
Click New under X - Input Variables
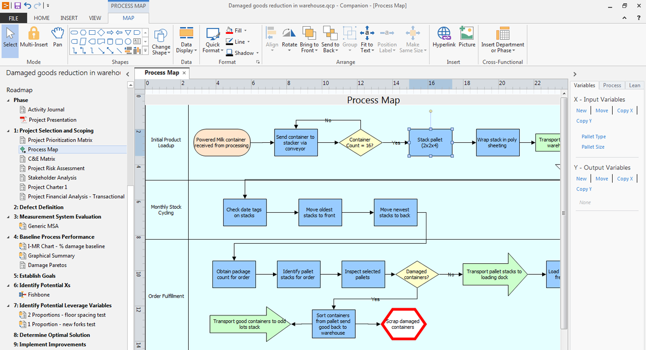(581, 110)
